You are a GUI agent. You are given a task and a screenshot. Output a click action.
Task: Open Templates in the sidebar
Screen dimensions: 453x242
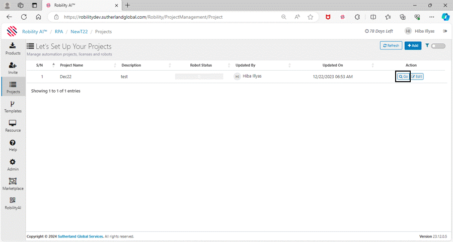click(x=13, y=107)
